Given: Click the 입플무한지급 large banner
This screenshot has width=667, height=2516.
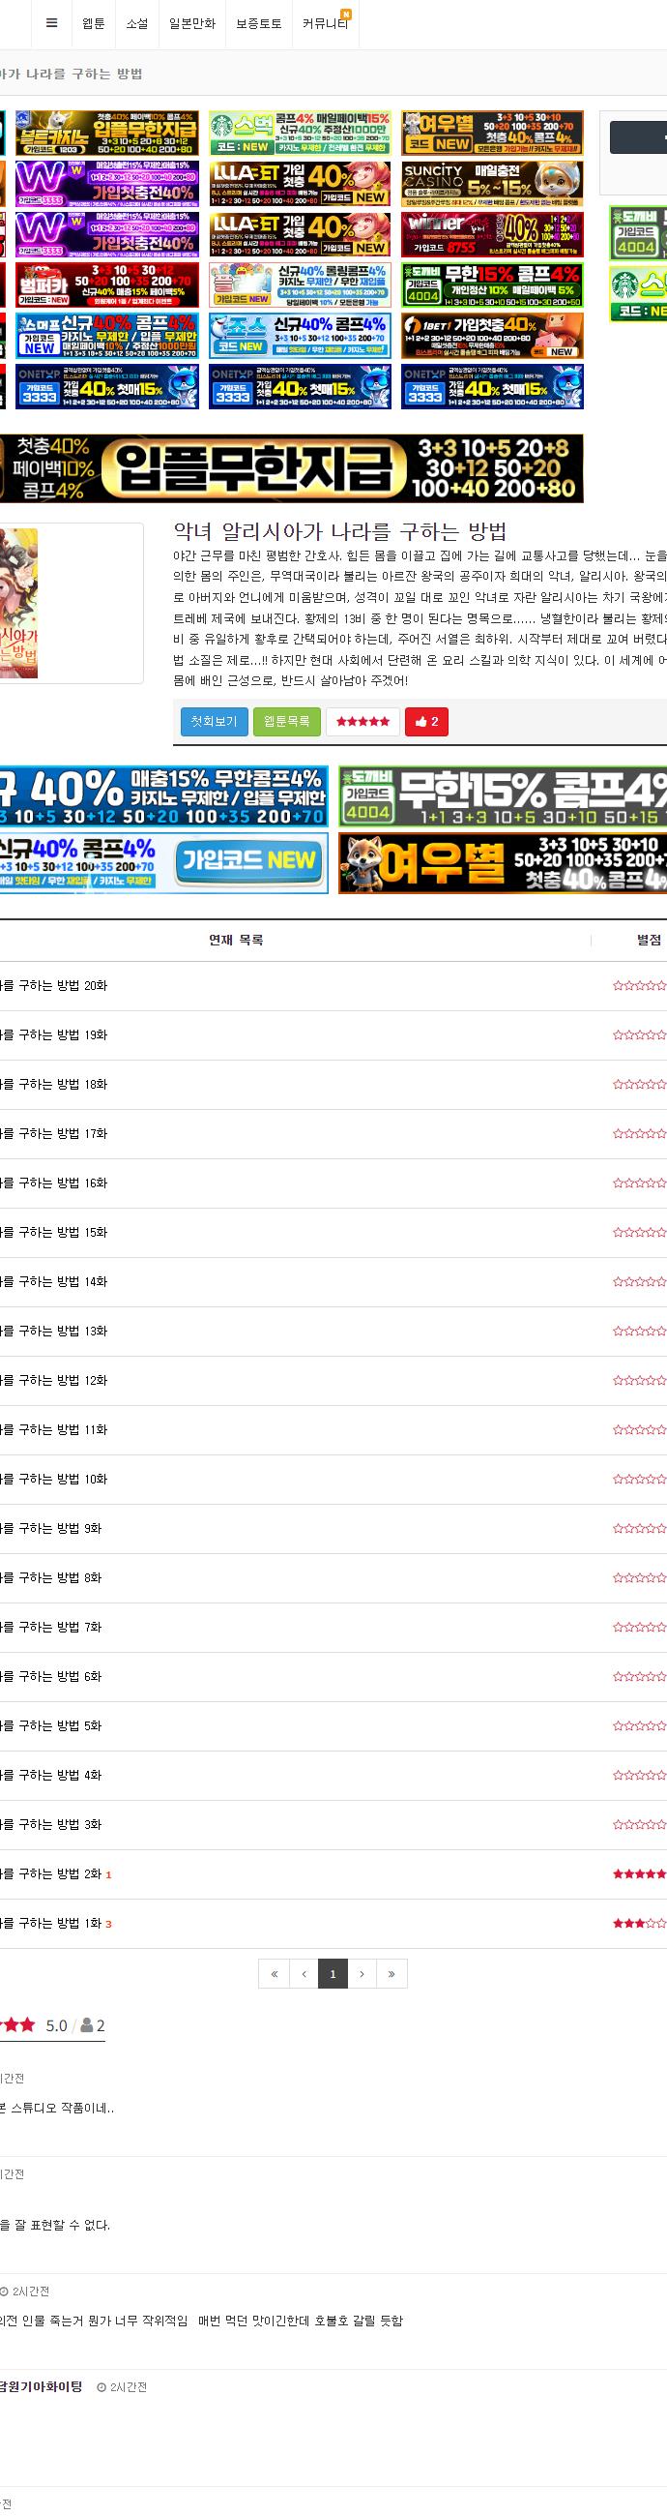Looking at the screenshot, I should pyautogui.click(x=292, y=467).
